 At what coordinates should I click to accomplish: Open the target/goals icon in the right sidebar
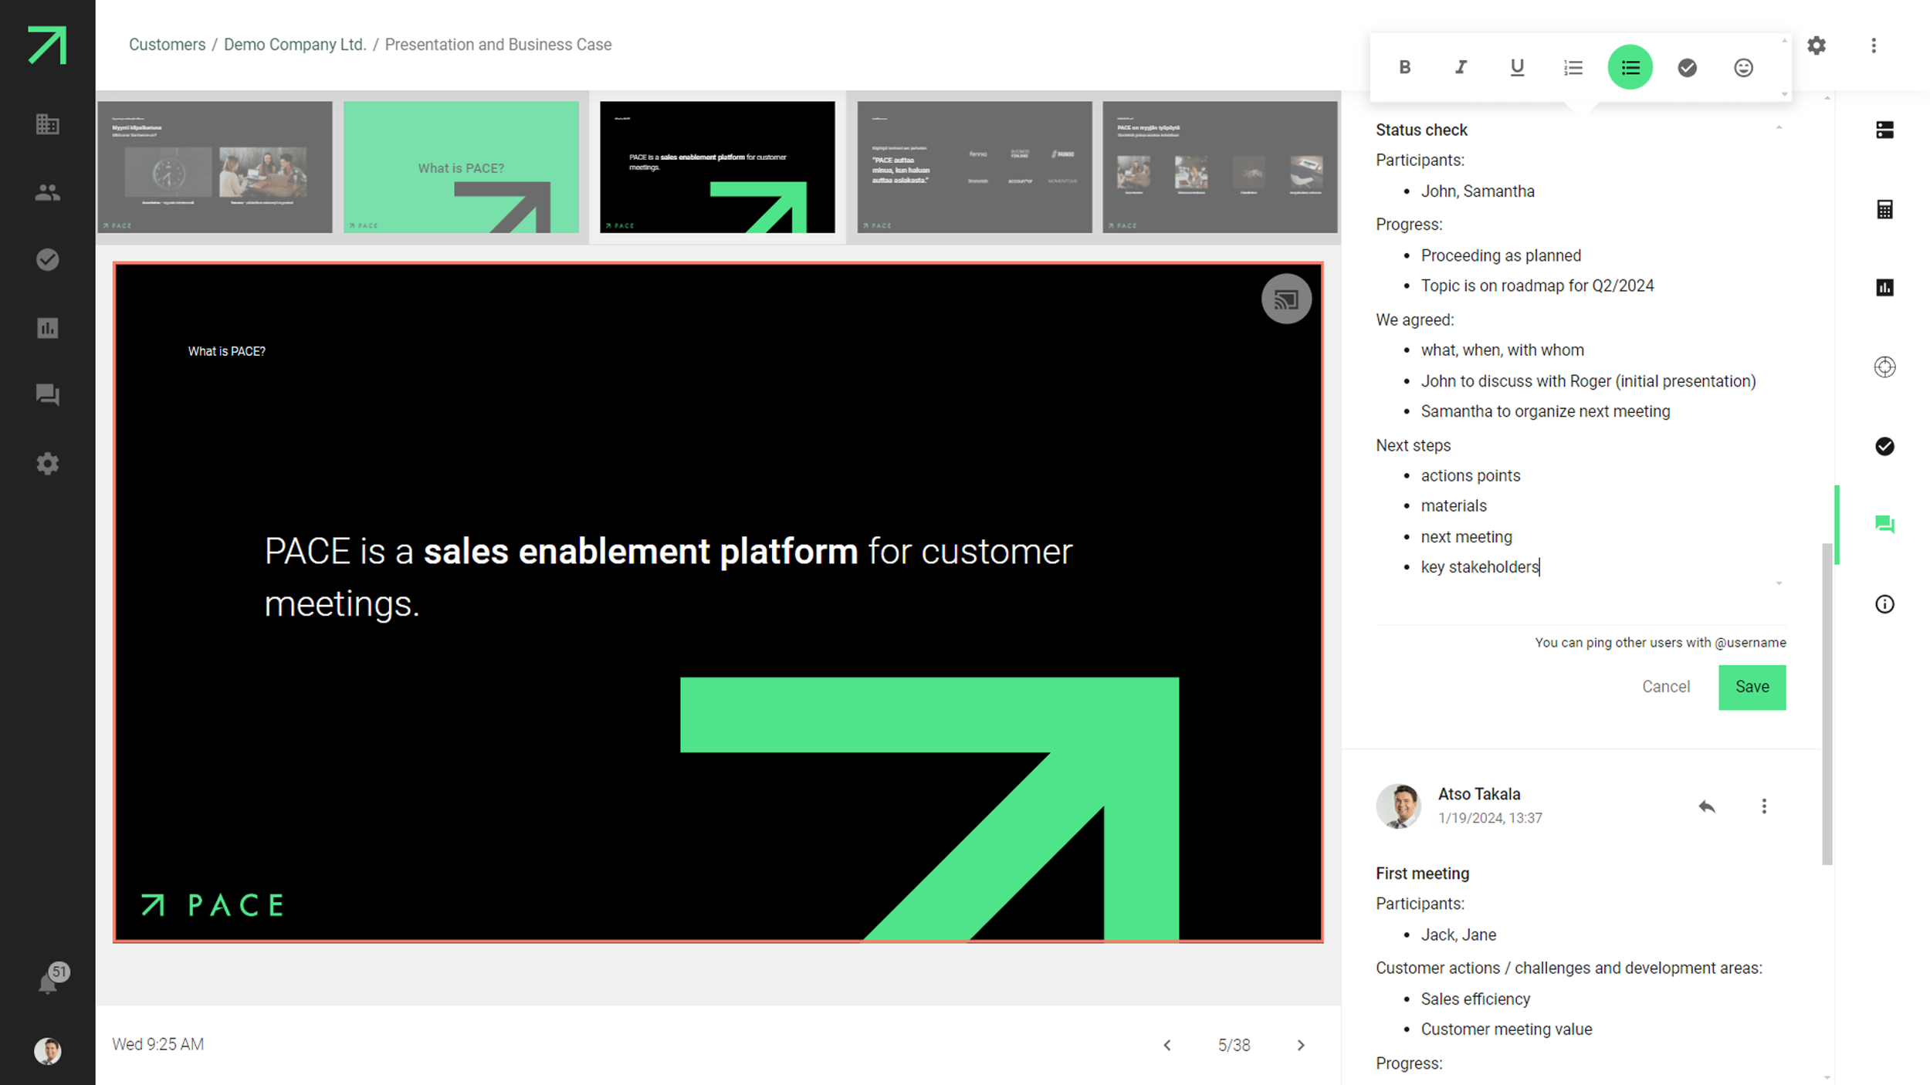pyautogui.click(x=1884, y=367)
